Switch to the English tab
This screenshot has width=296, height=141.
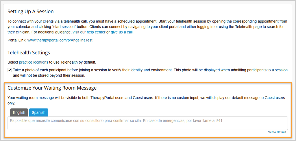[19, 112]
